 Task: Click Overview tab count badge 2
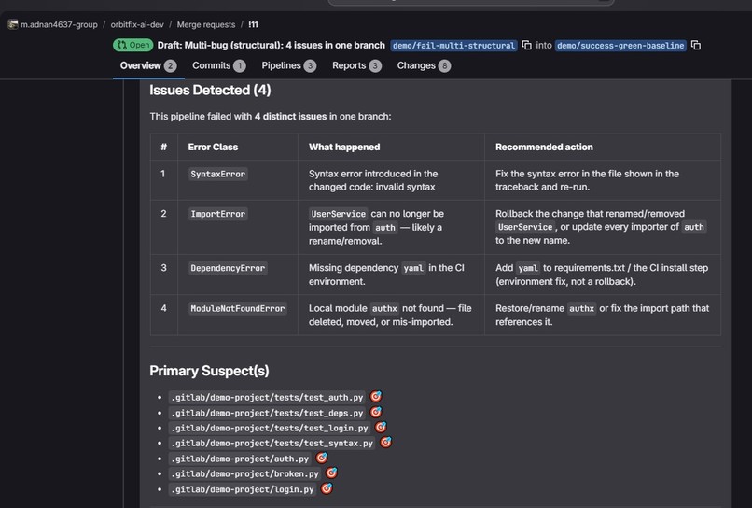coord(170,65)
